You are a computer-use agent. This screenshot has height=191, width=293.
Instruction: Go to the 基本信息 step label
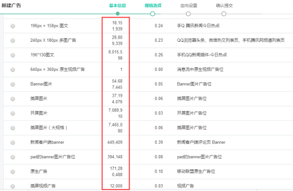point(117,6)
